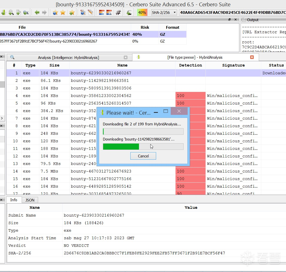Close the file list panel

pyautogui.click(x=236, y=19)
